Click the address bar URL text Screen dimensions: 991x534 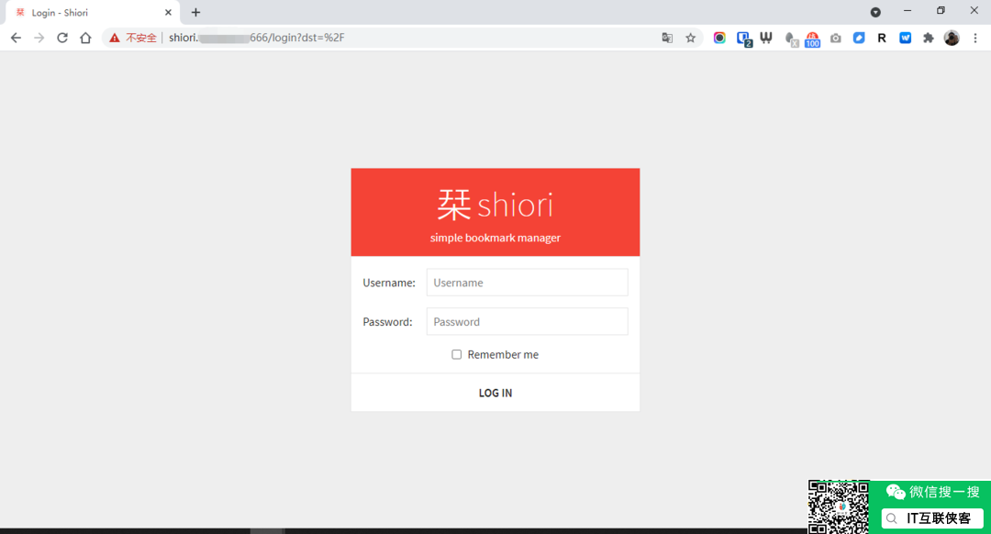tap(257, 38)
